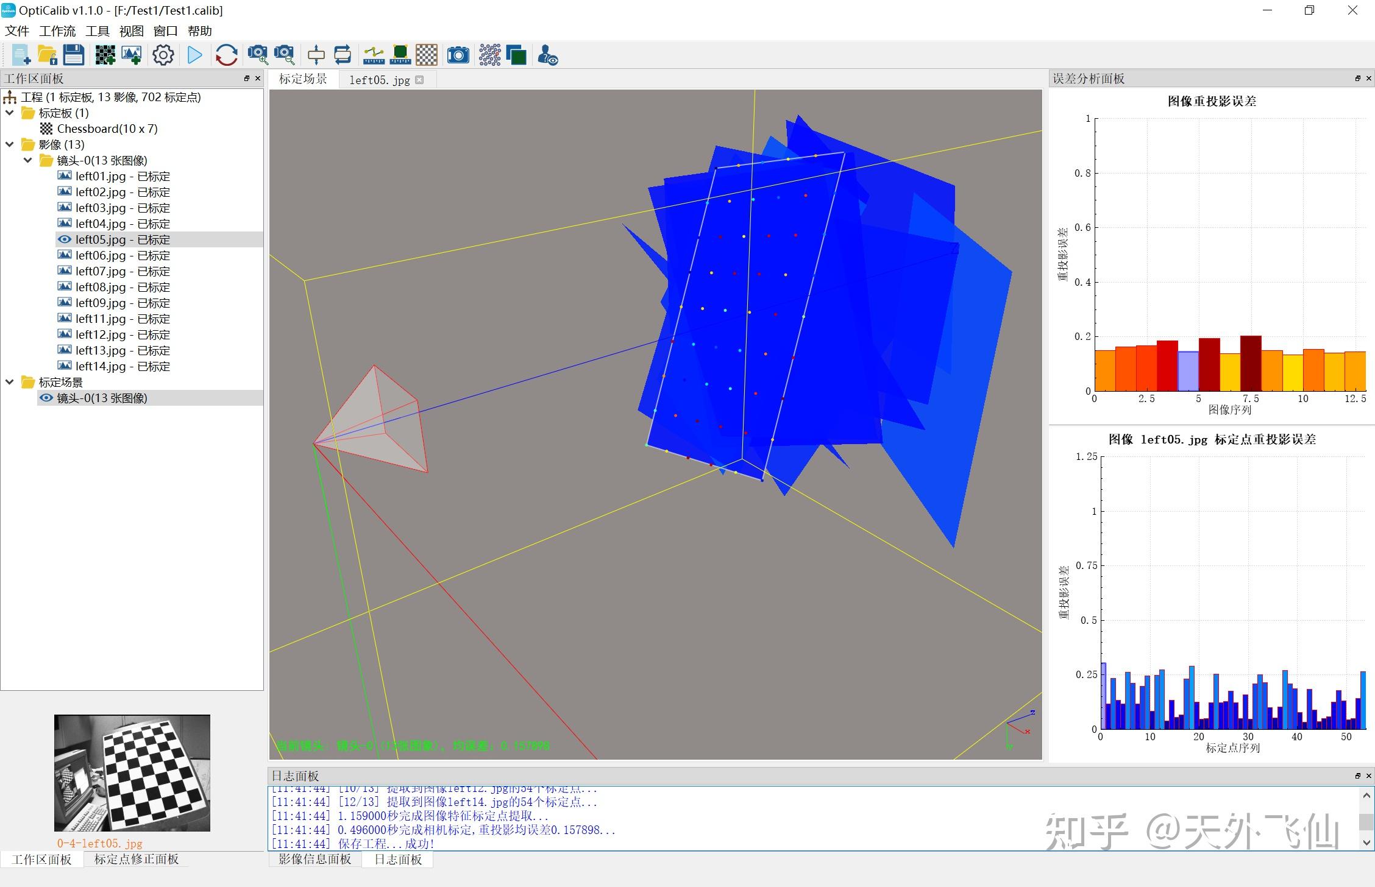Toggle eye visibility for left05.jpg
This screenshot has height=887, width=1375.
(64, 239)
